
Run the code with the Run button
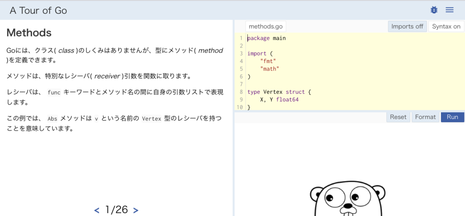[x=452, y=117]
